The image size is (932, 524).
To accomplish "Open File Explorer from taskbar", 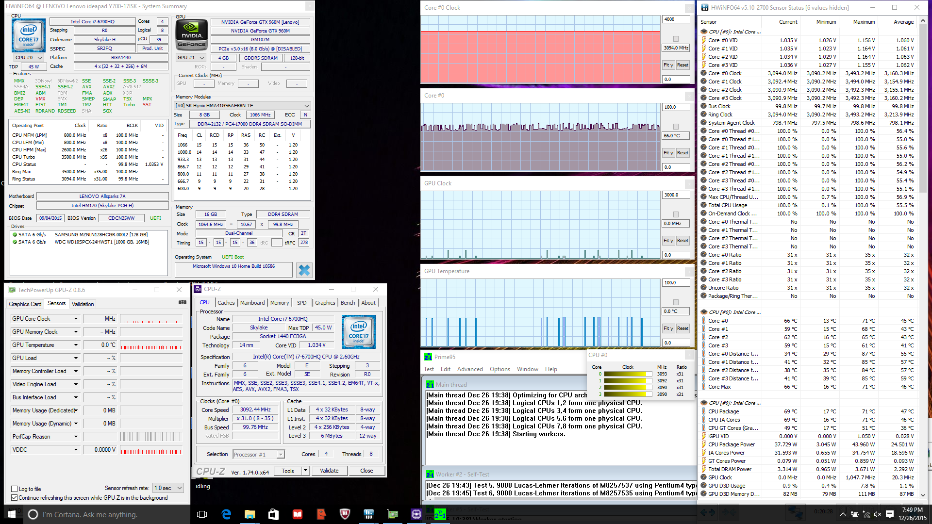I will tap(250, 514).
